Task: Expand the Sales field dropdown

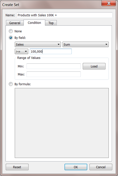Action: [38, 44]
